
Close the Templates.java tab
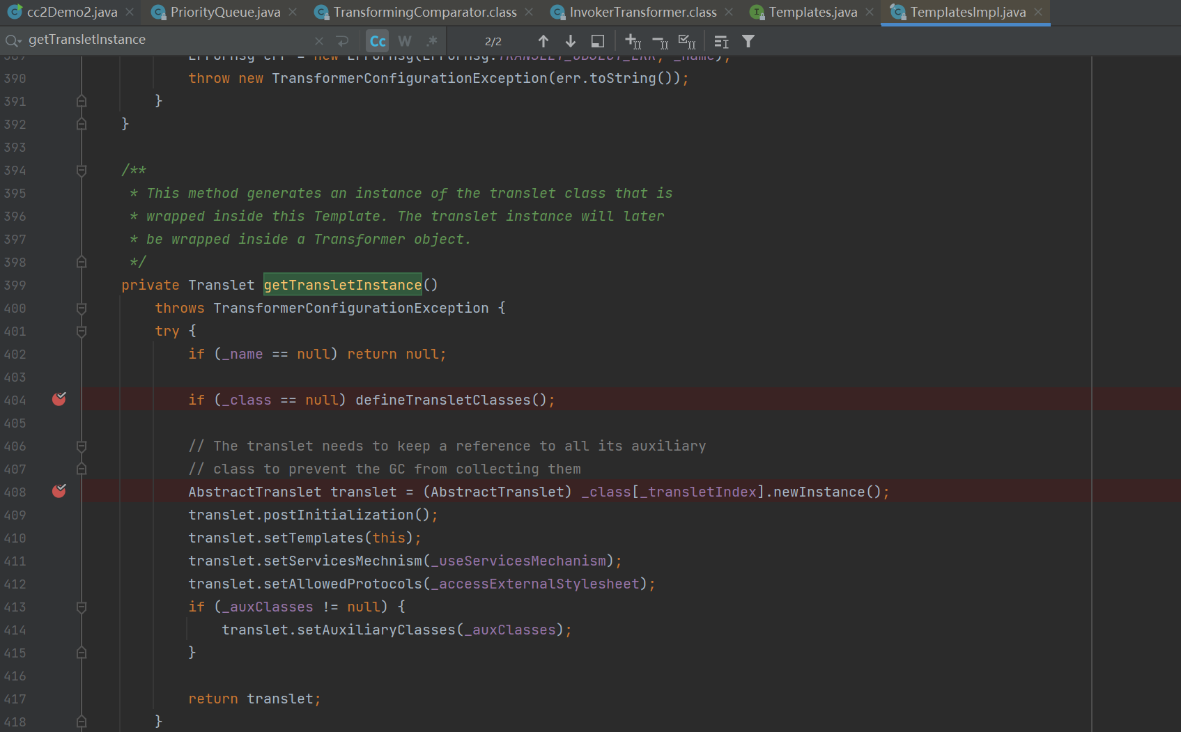click(870, 12)
